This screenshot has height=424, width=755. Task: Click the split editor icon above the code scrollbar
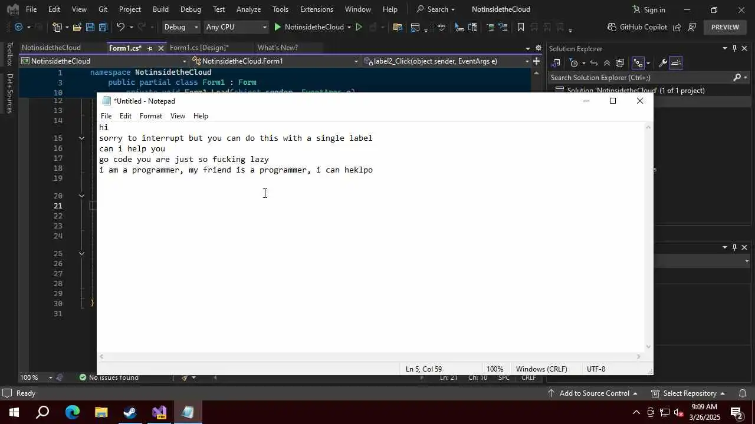536,61
